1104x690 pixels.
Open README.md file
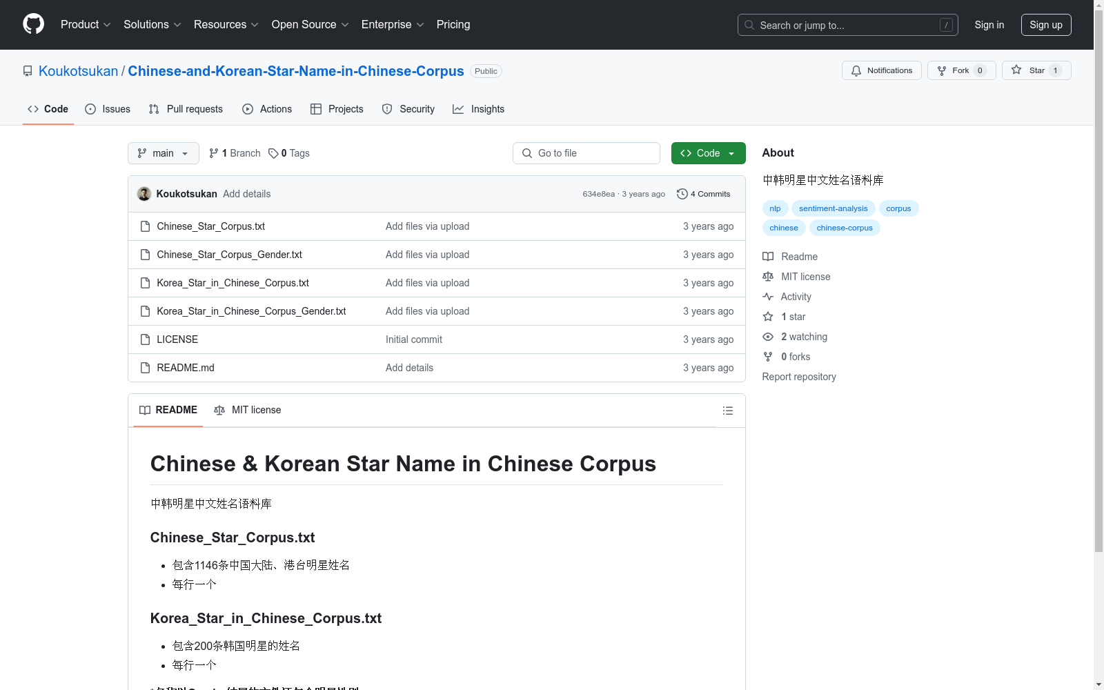(186, 368)
